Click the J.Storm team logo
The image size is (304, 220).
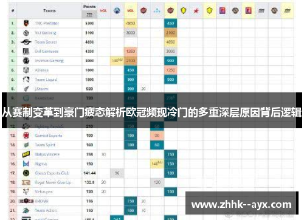[26, 89]
